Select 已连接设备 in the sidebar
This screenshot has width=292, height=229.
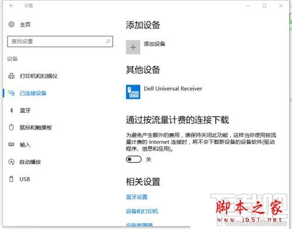[x=33, y=93]
